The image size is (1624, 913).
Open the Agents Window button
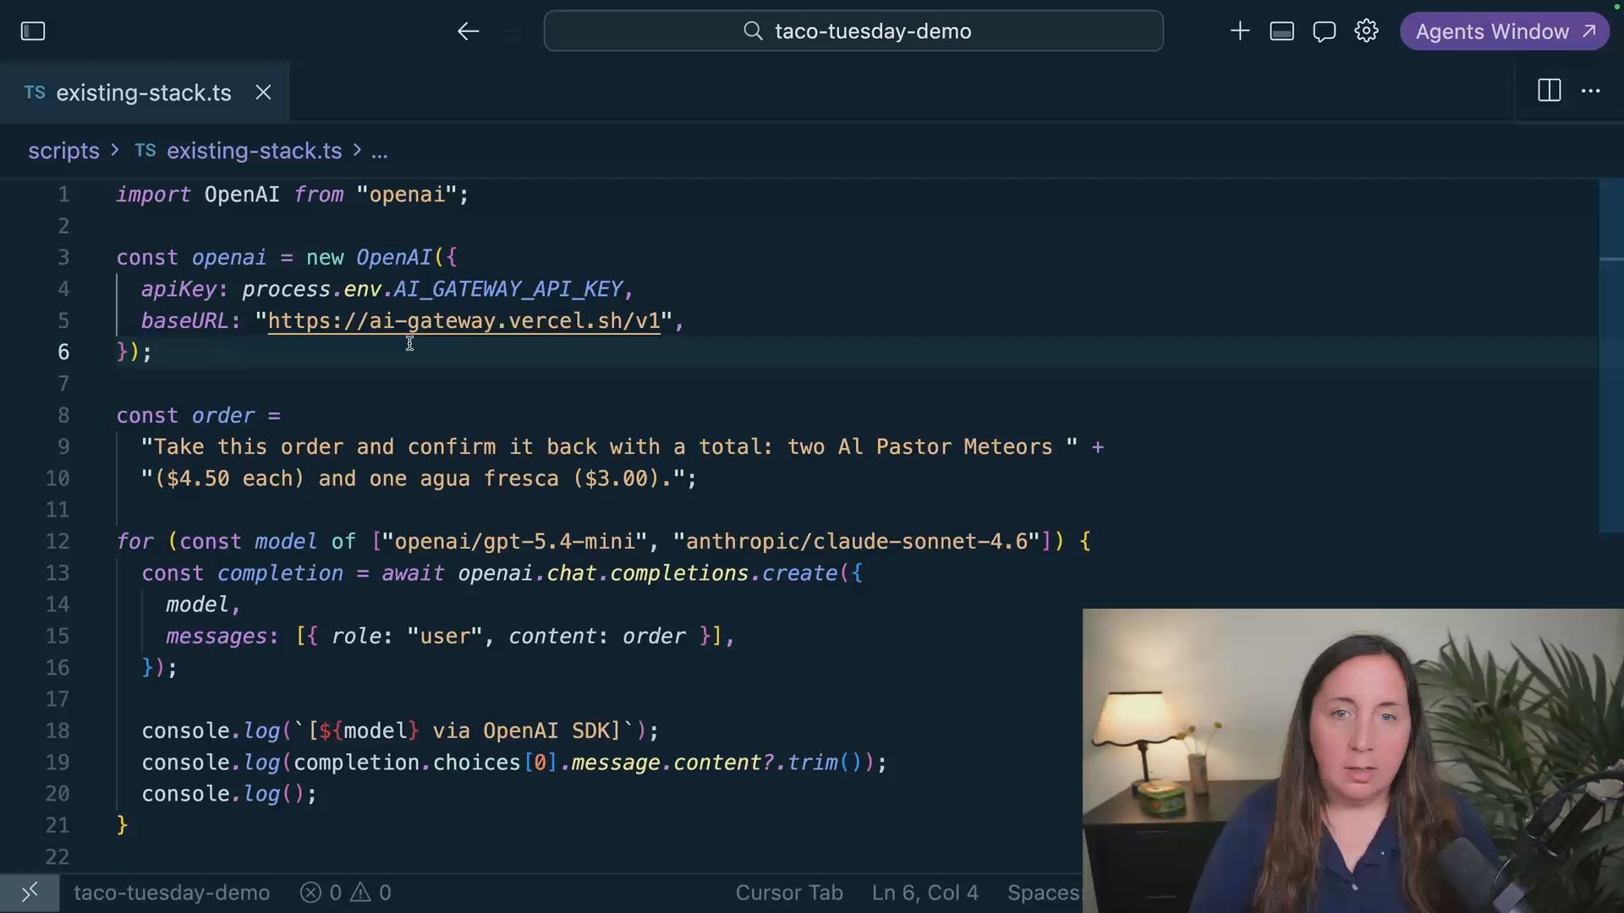pyautogui.click(x=1505, y=31)
